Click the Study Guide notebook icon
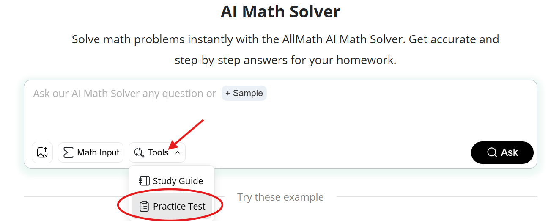The image size is (559, 221). click(144, 181)
